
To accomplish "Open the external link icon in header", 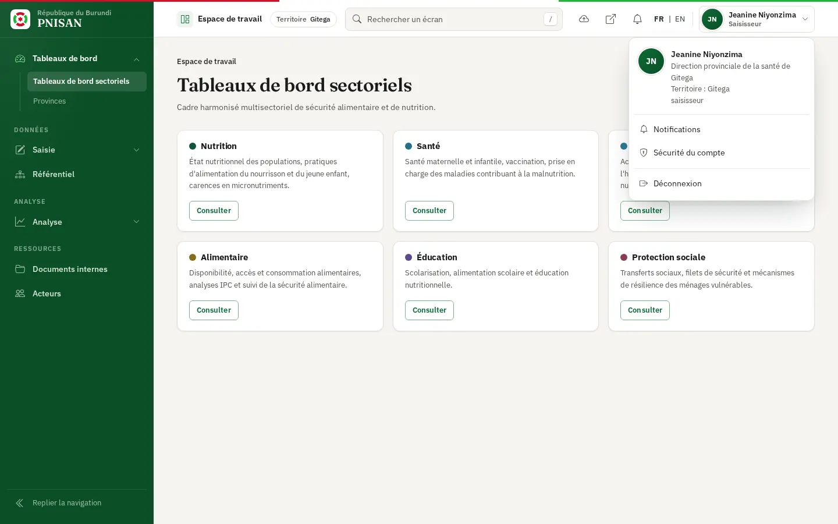I will coord(610,19).
